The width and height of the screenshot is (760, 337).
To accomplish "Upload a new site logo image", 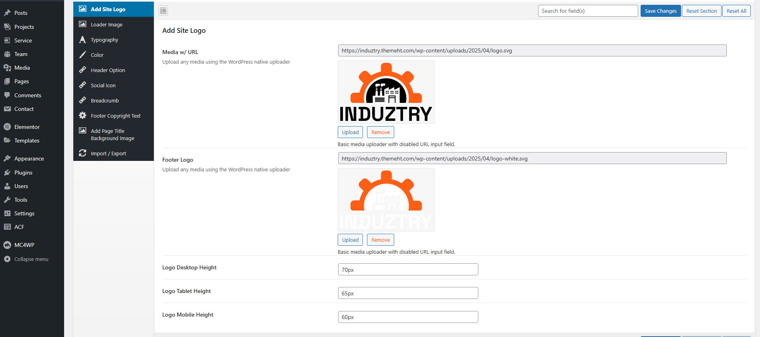I will tap(350, 132).
